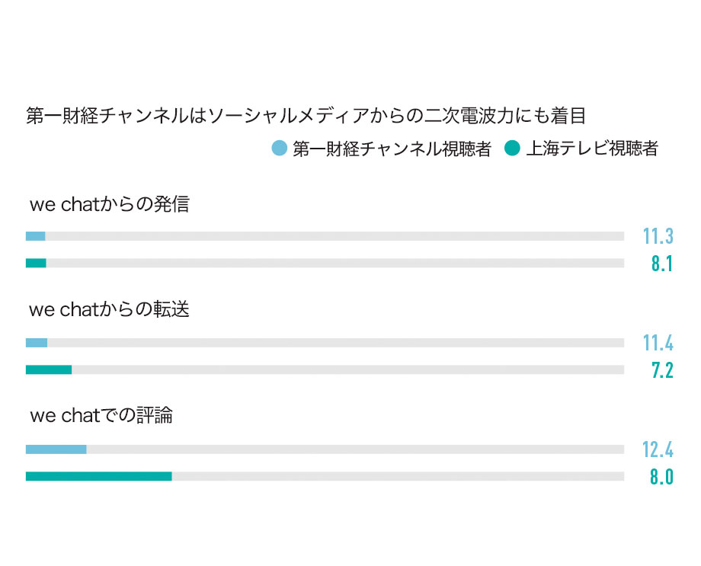Screen dimensions: 701x566
Task: Click the light blue bar under we chatからの発信
Action: point(35,236)
